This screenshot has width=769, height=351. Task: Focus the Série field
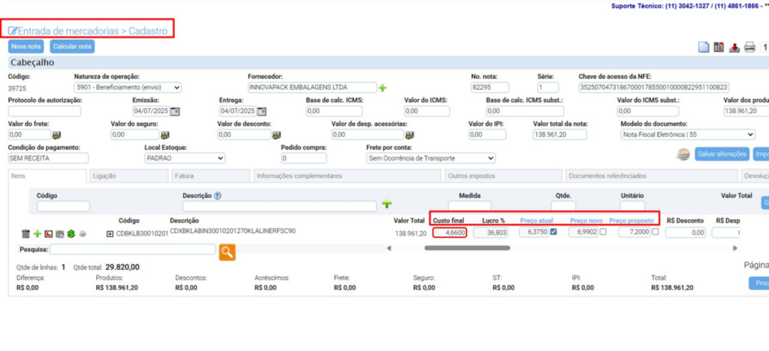547,88
